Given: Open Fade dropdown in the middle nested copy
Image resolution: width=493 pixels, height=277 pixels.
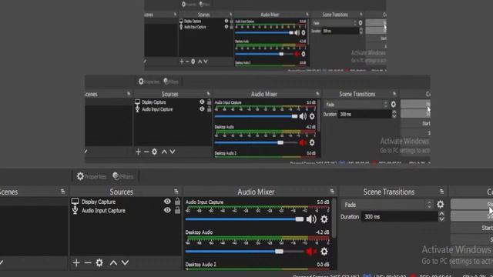Looking at the screenshot, I should pyautogui.click(x=356, y=105).
